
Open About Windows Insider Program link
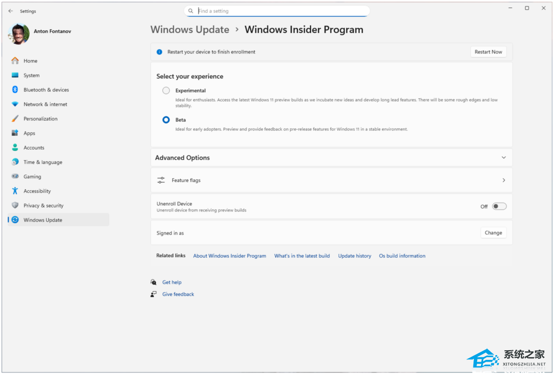click(229, 256)
